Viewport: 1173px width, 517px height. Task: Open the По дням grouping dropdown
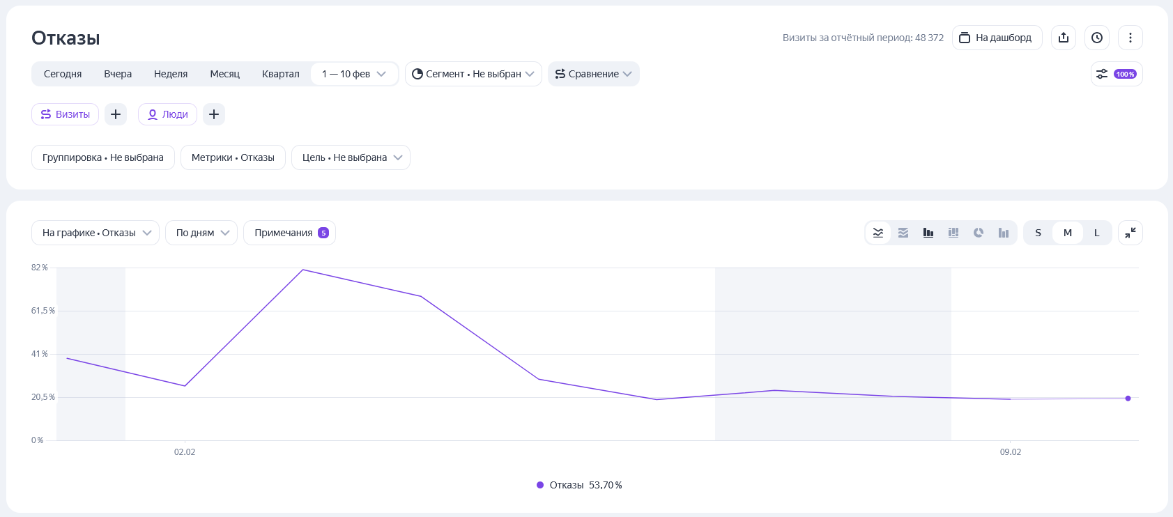201,233
